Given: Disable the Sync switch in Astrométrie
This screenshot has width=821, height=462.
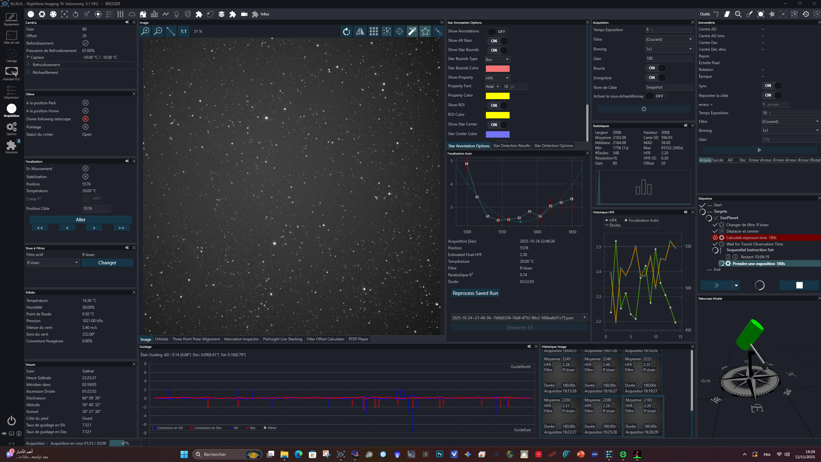Looking at the screenshot, I should coord(772,86).
